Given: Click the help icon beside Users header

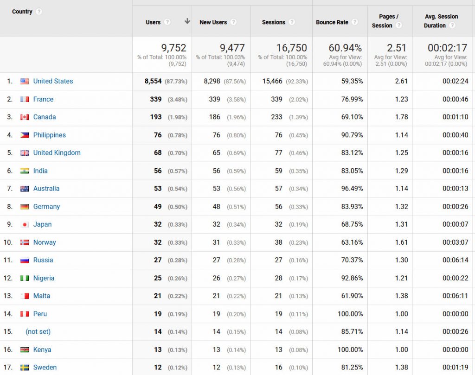Looking at the screenshot, I should [x=167, y=22].
